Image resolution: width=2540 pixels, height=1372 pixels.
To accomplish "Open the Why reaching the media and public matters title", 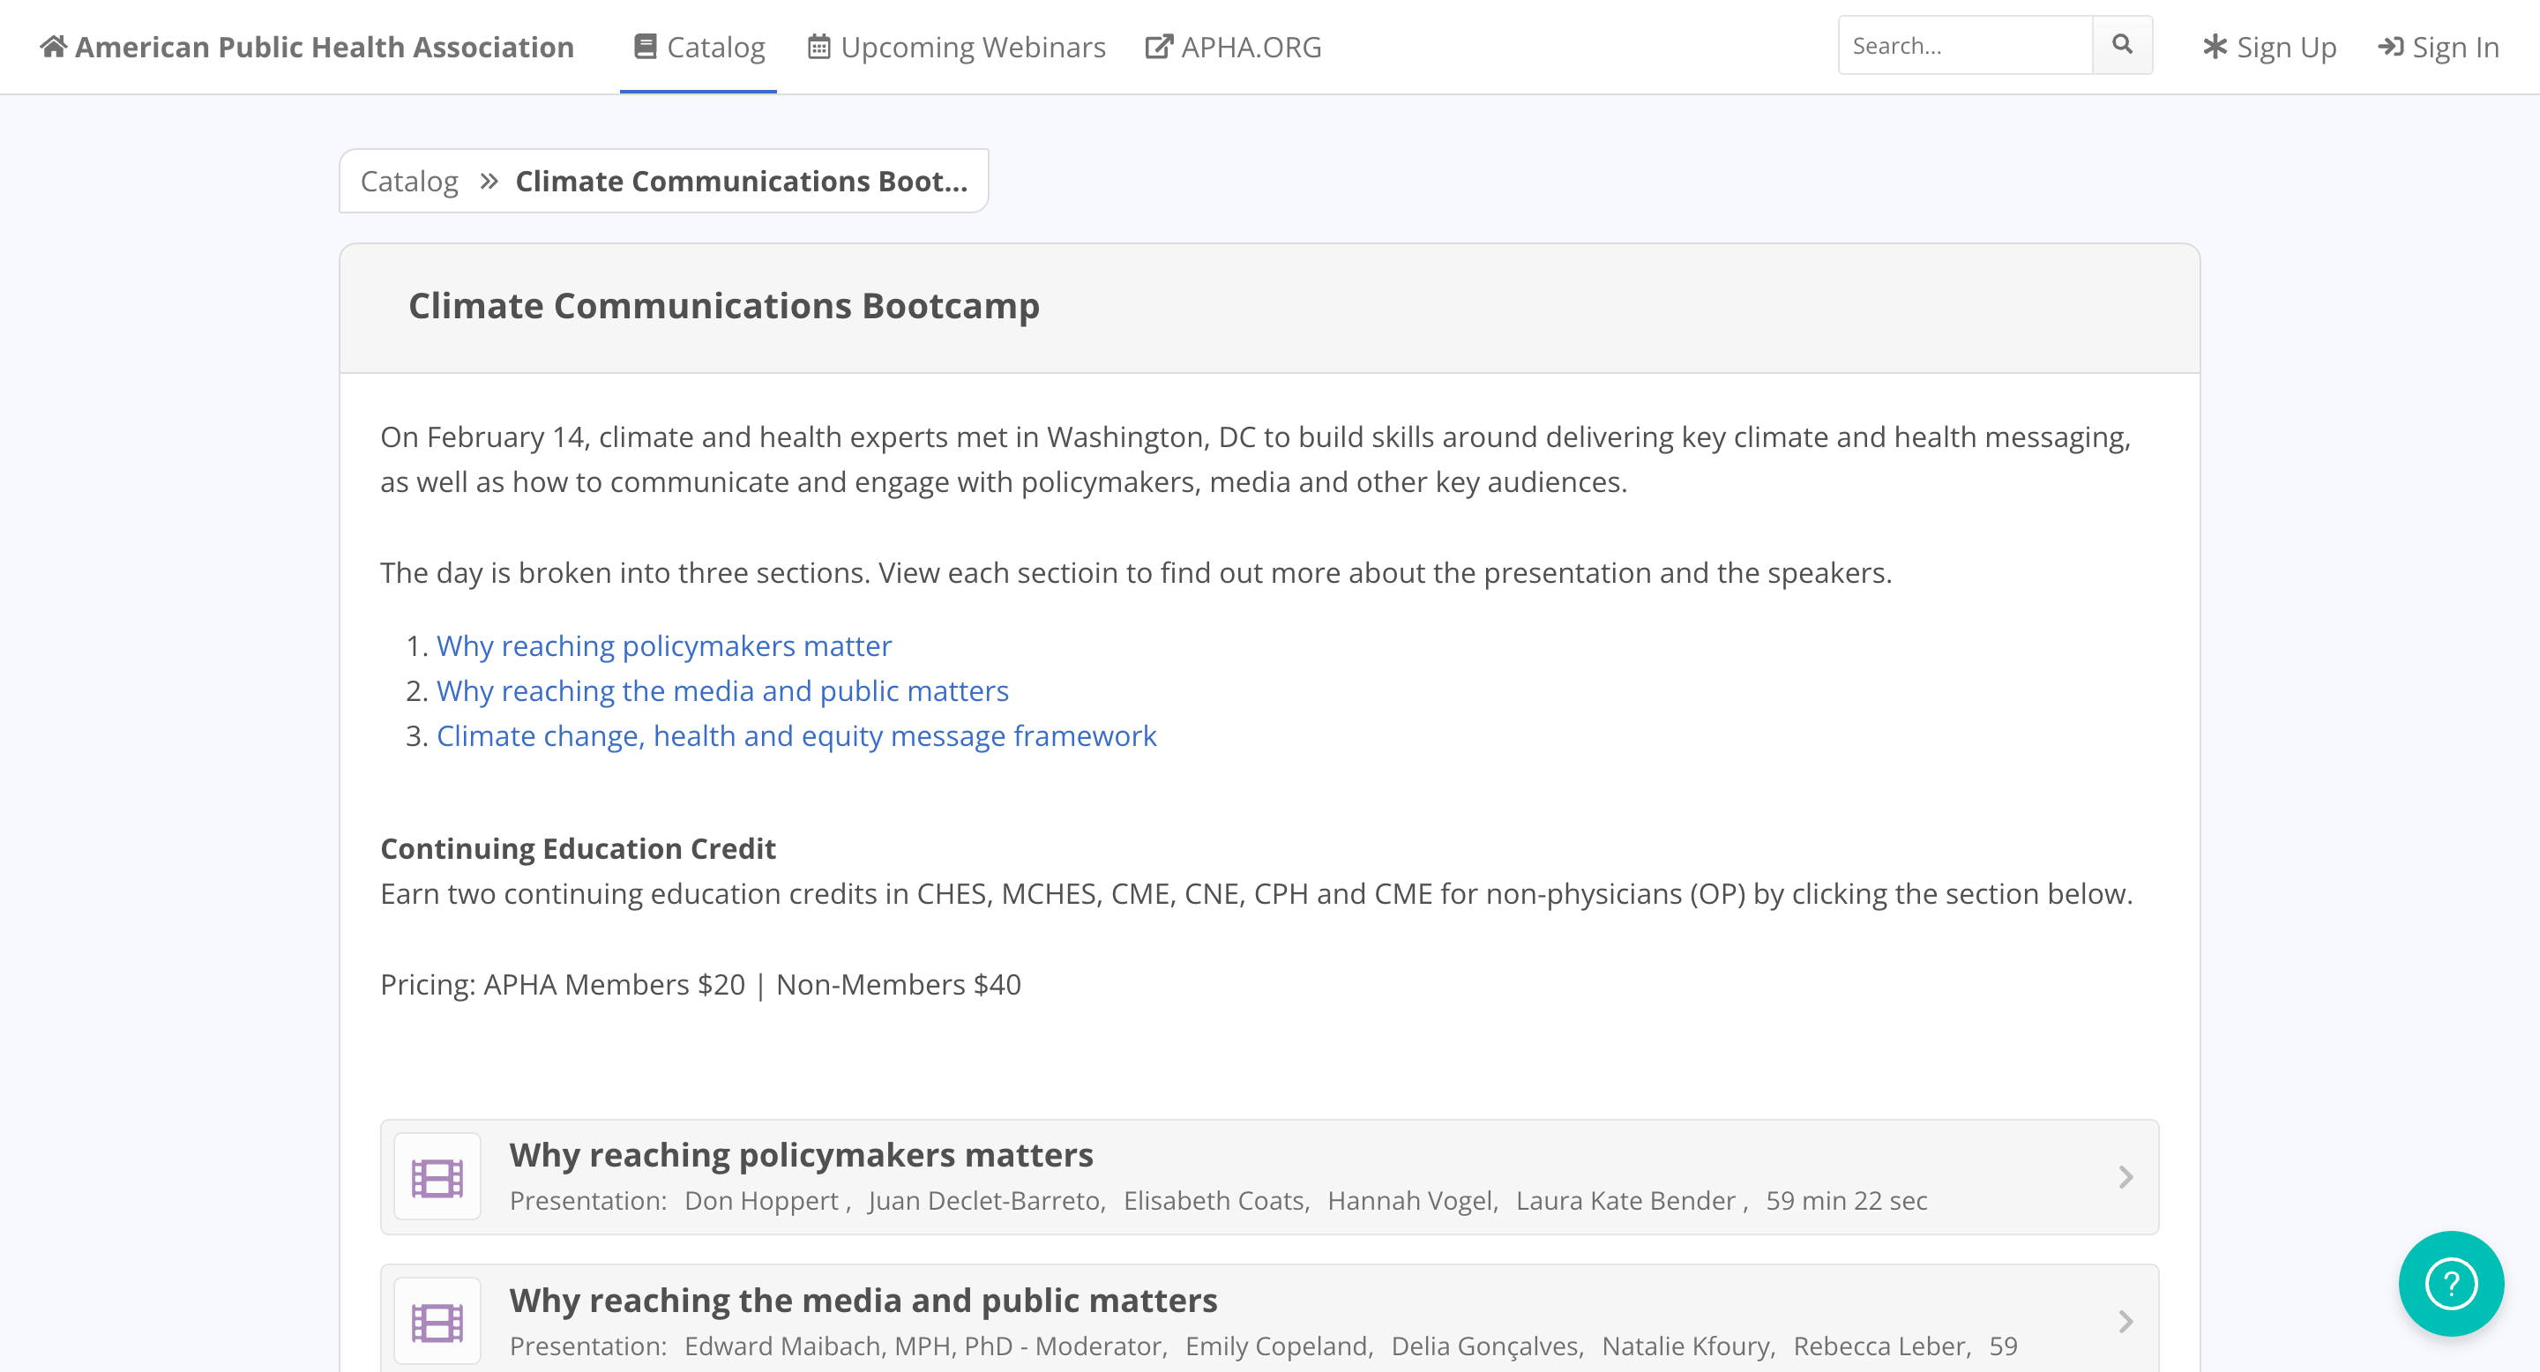I will coord(863,1301).
